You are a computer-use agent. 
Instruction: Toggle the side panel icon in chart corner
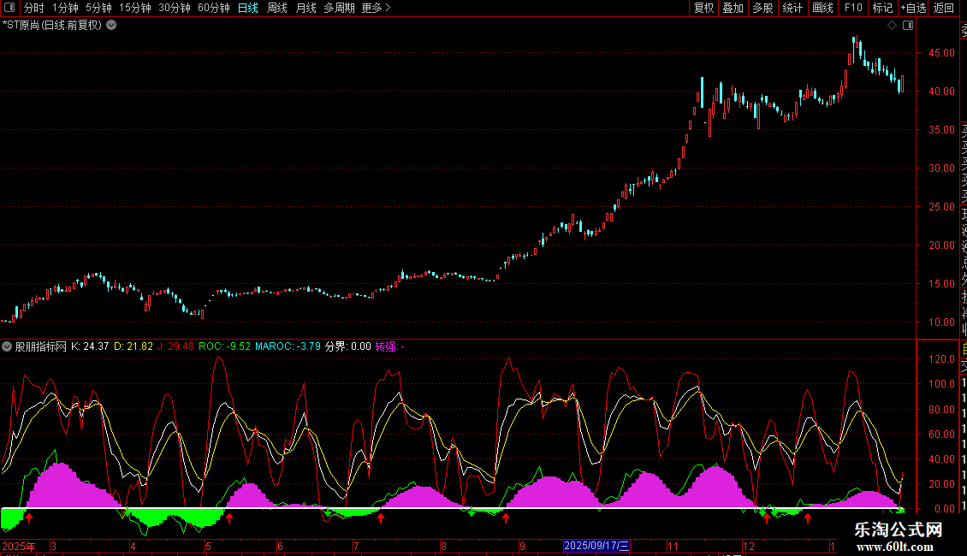point(908,26)
